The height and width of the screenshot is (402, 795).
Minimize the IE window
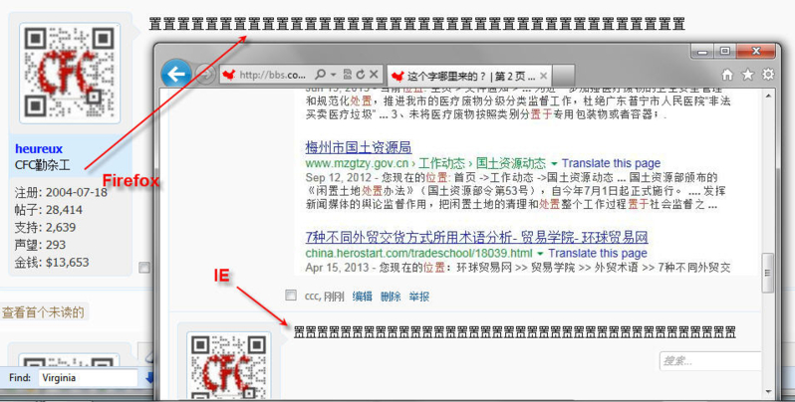(702, 51)
